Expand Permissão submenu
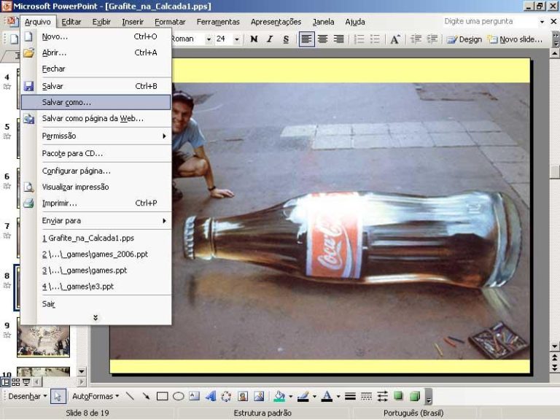Viewport: 560px width, 420px height. 96,136
